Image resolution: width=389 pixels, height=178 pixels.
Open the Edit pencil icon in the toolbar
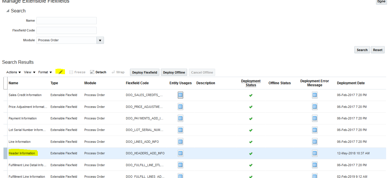click(60, 72)
